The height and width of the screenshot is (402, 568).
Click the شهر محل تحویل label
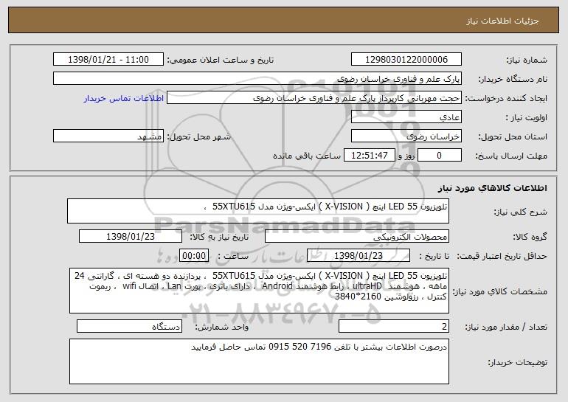(x=198, y=136)
